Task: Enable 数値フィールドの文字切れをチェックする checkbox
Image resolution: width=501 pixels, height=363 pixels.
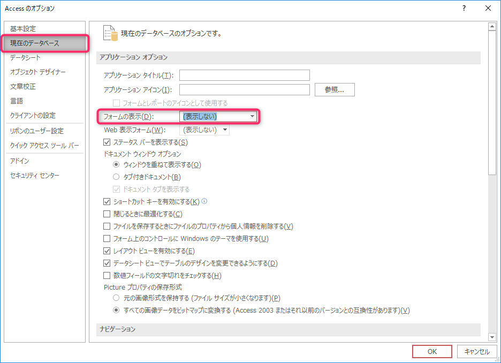Action: point(107,275)
